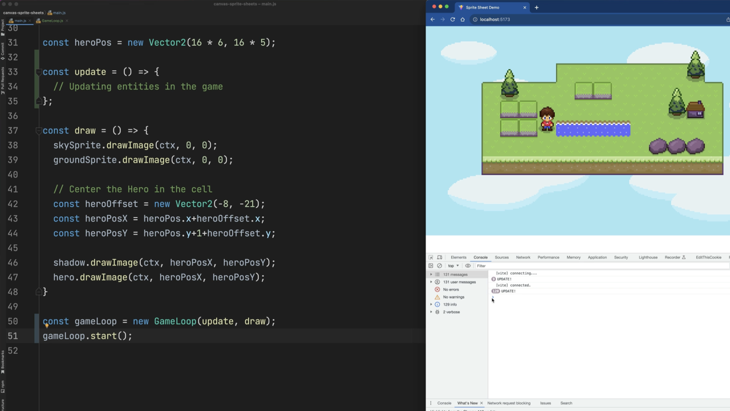Switch to the Memory tab in DevTools
This screenshot has width=730, height=411.
[574, 257]
